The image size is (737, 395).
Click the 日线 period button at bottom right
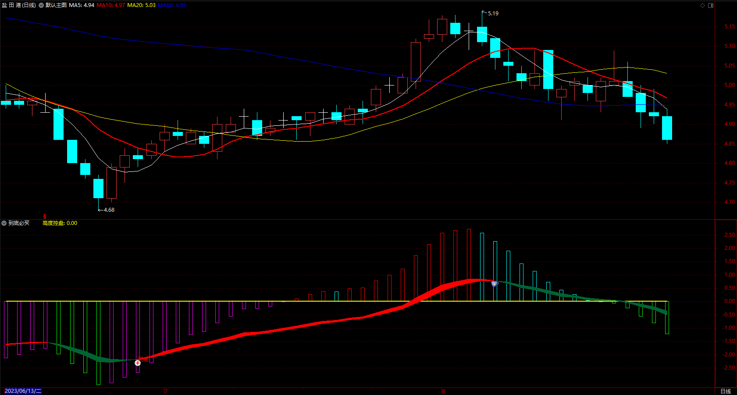tap(726, 391)
